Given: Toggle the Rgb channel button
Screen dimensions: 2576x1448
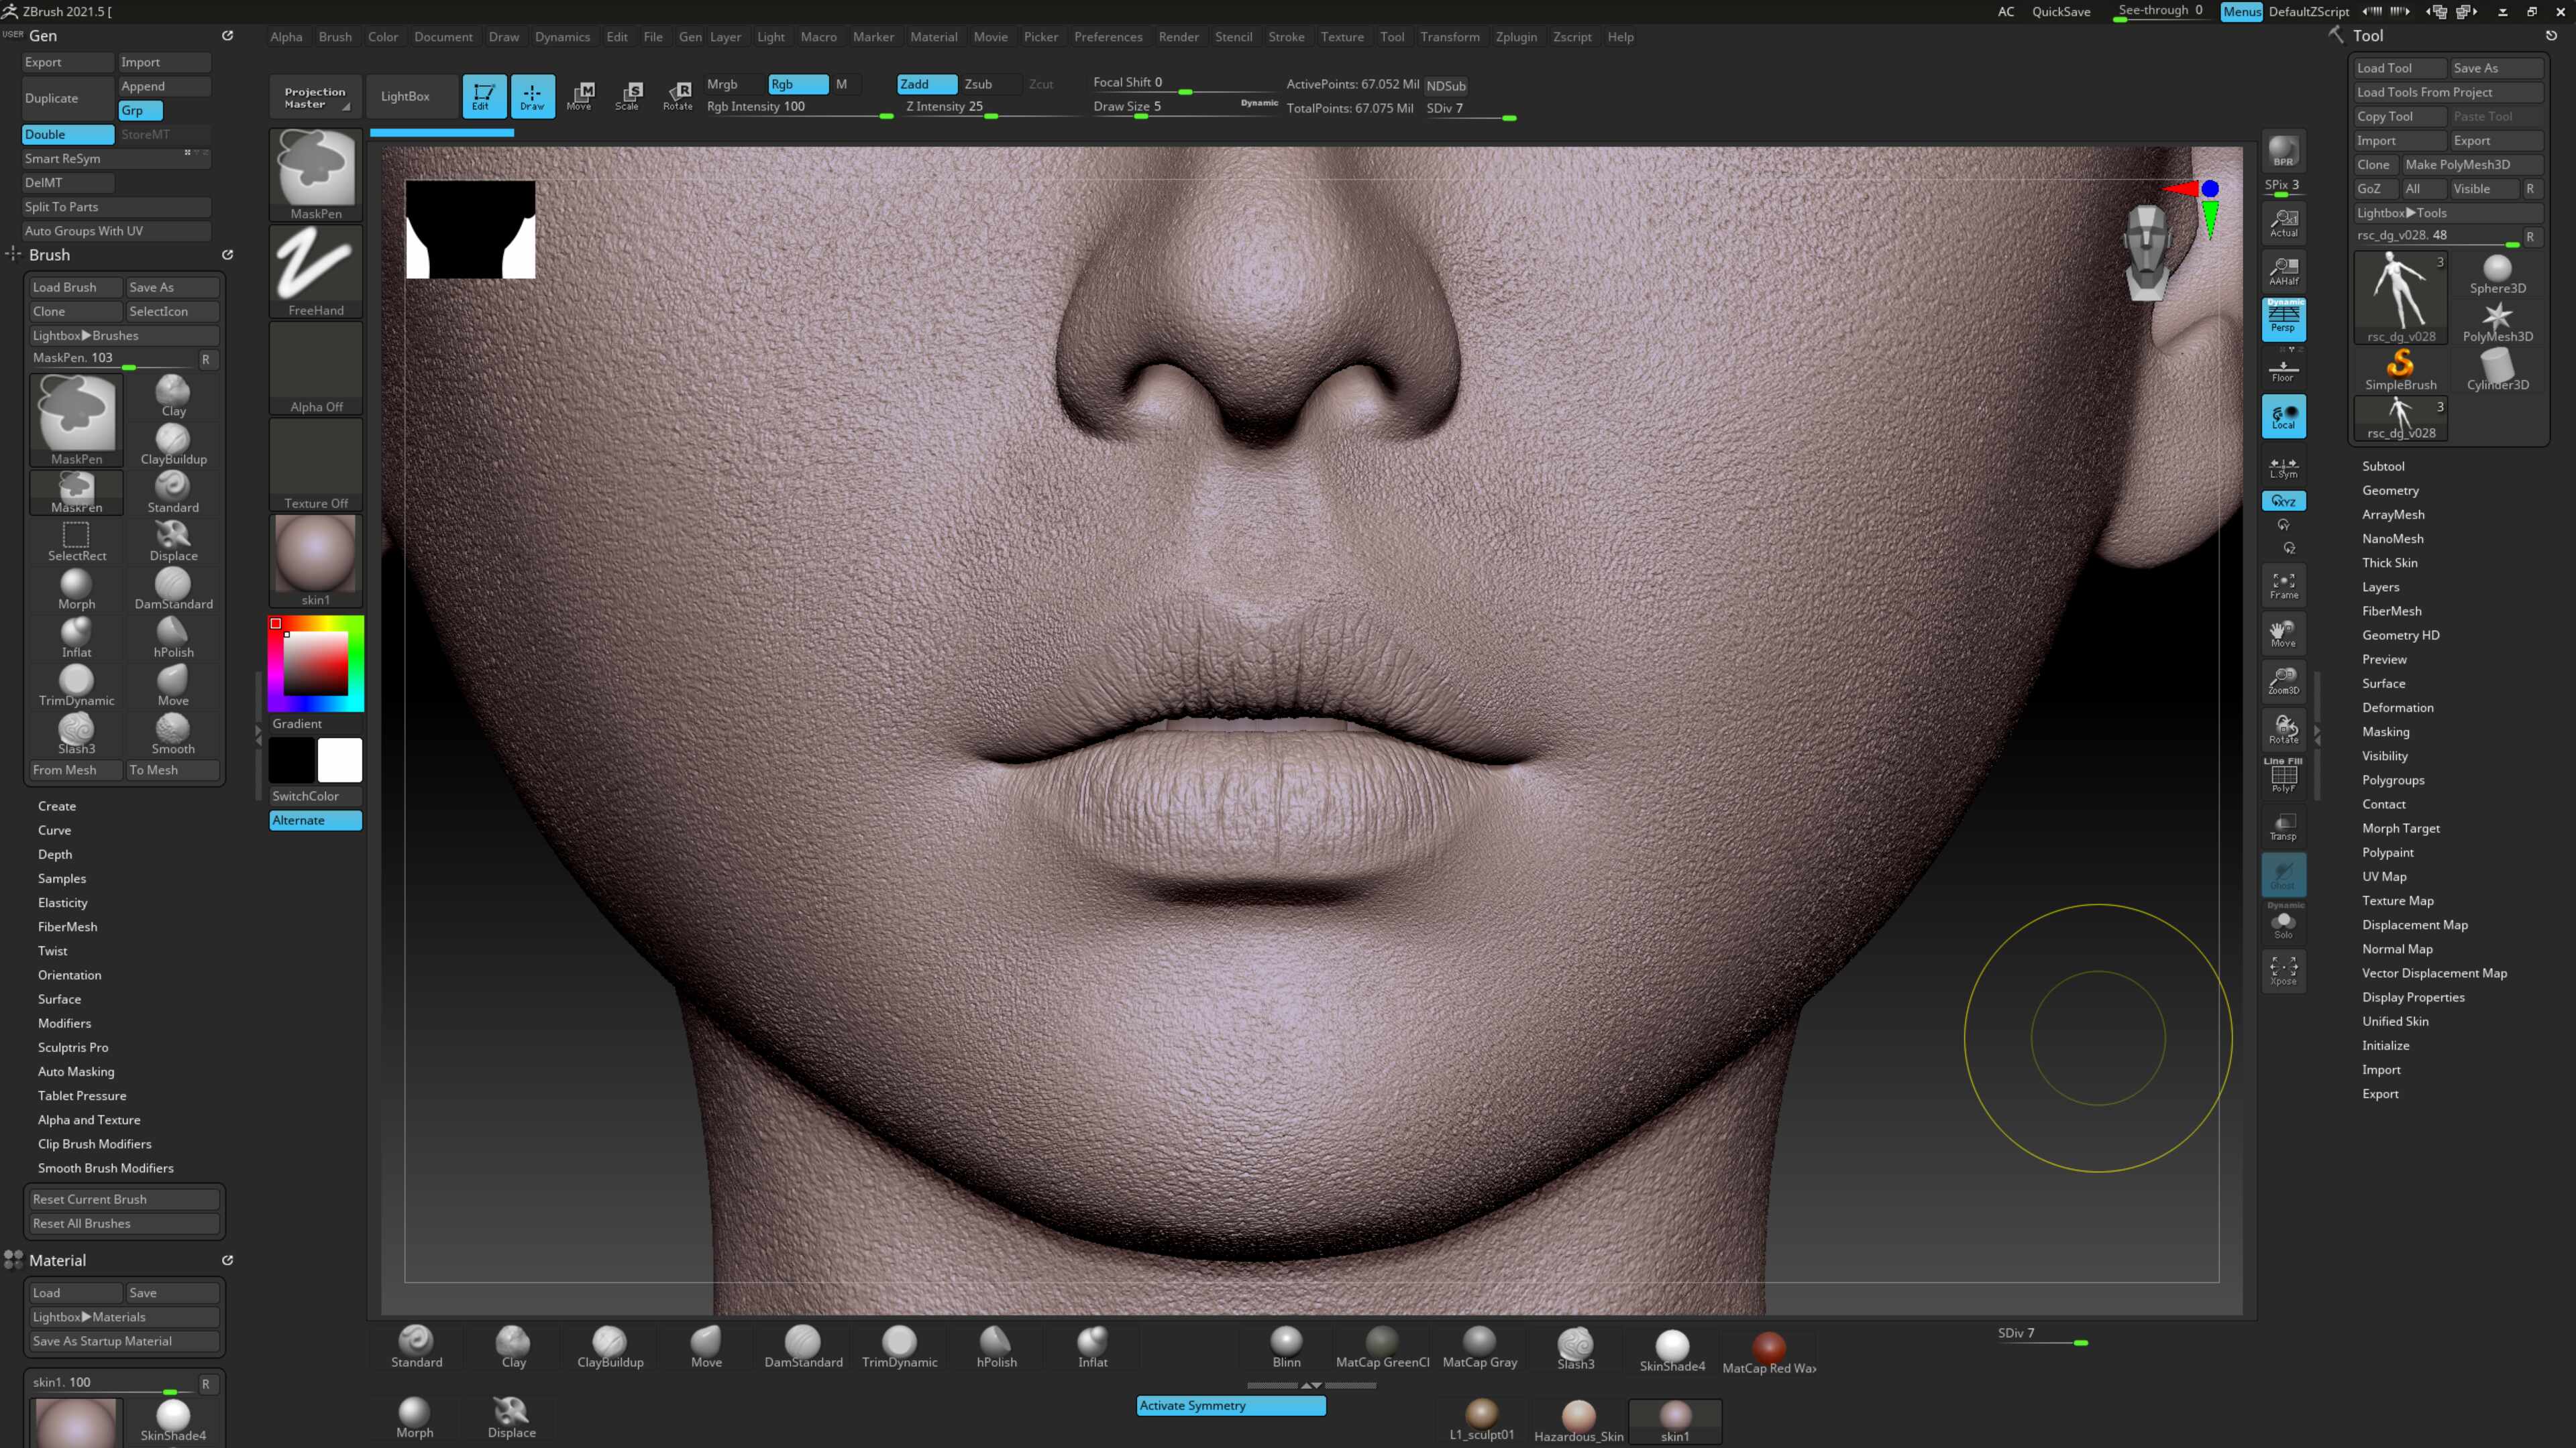Looking at the screenshot, I should (798, 84).
